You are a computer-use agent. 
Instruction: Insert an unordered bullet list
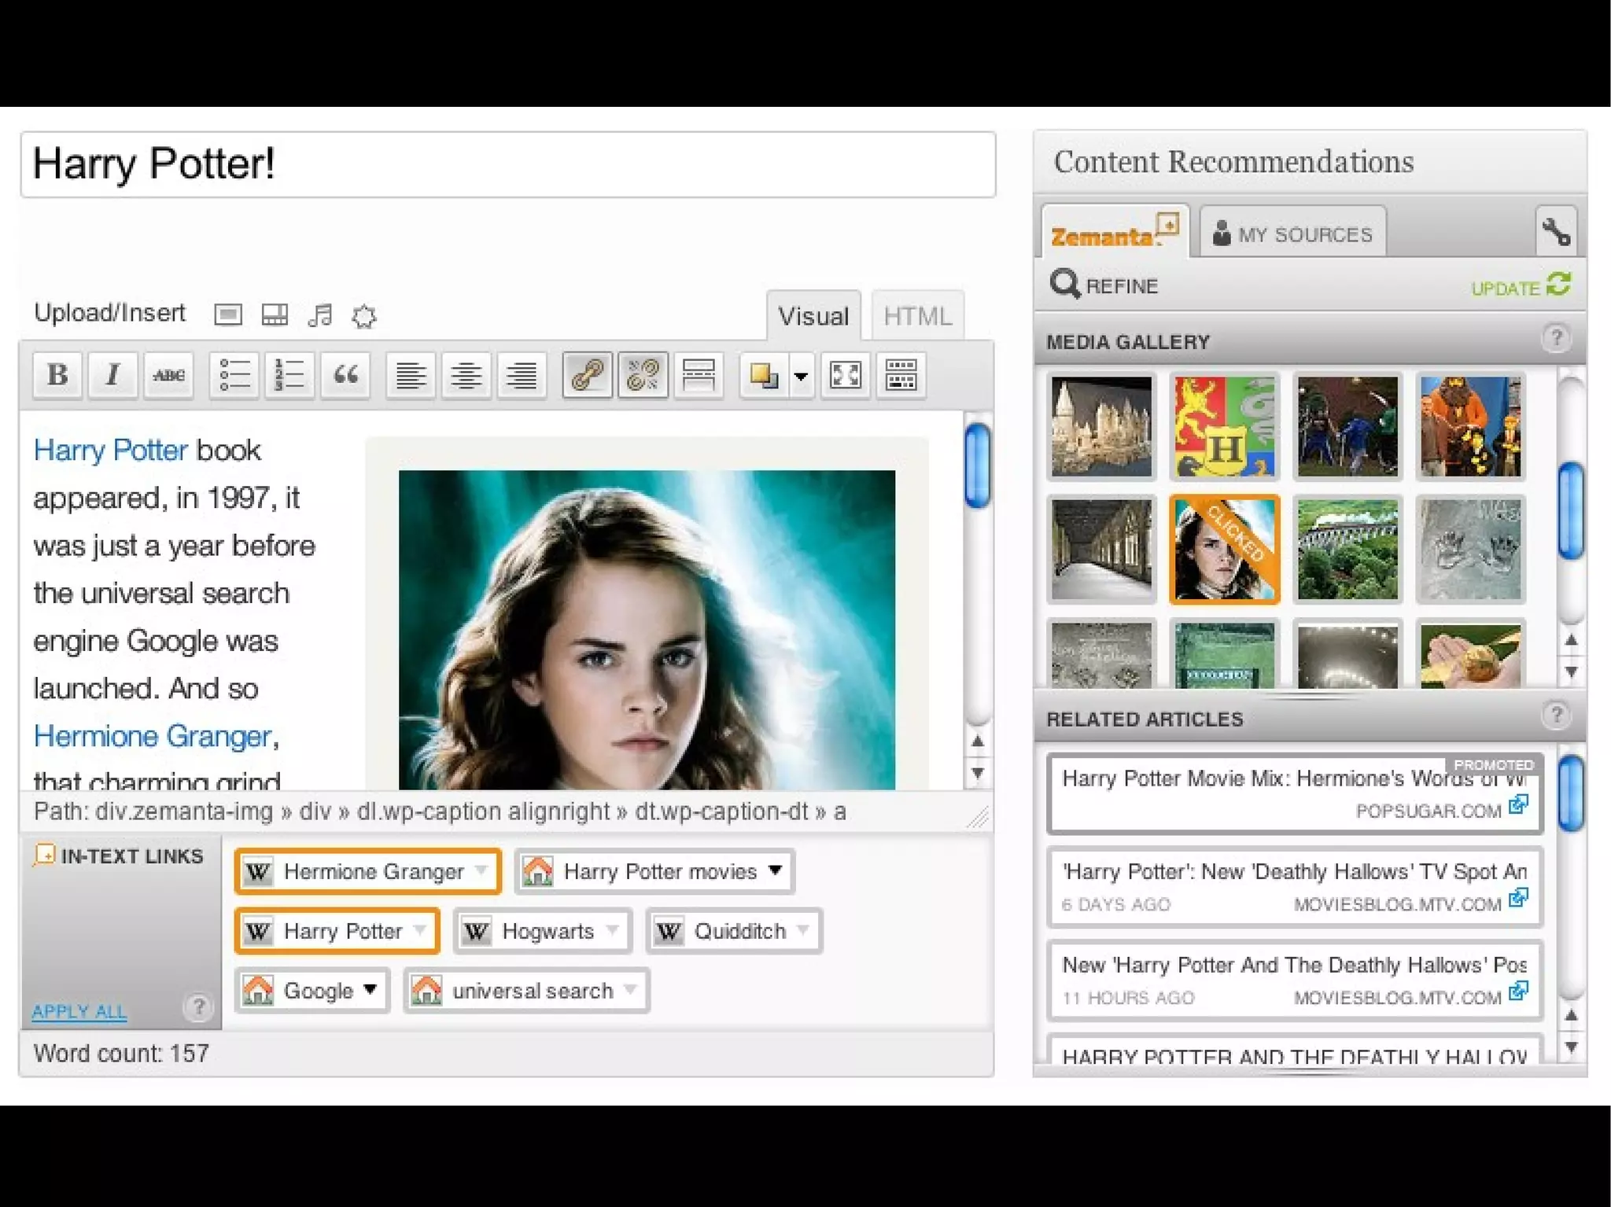coord(234,375)
